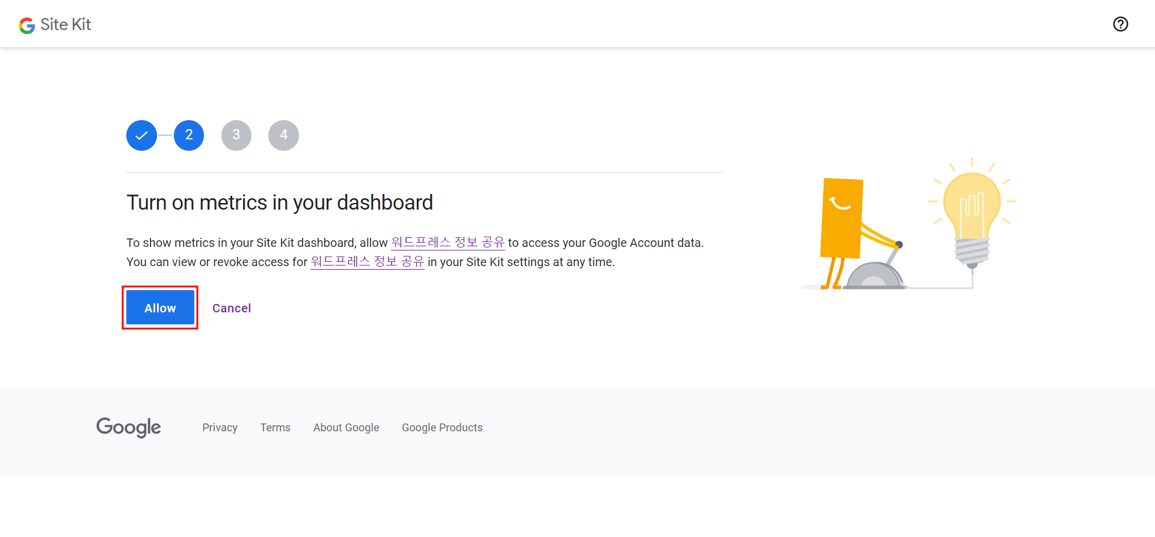
Task: Click the Google G logo in the header
Action: [27, 25]
